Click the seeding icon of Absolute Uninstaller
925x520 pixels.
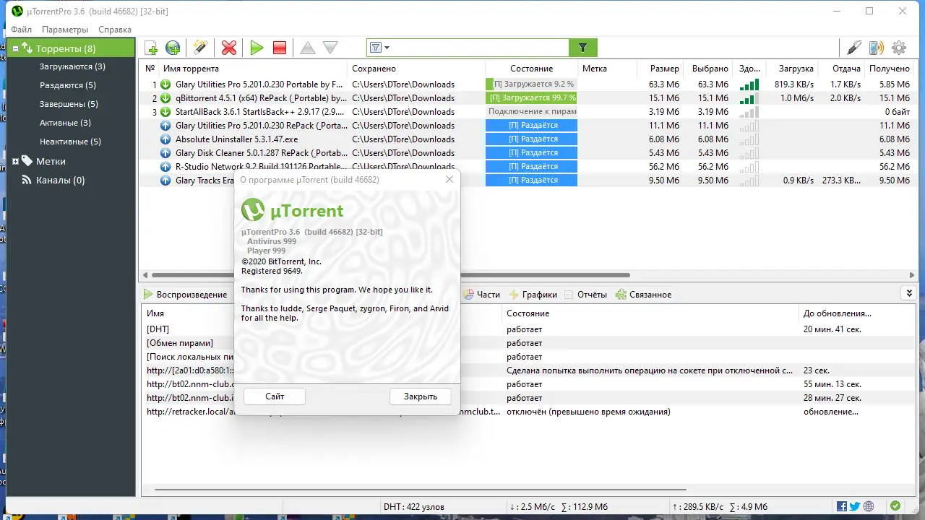165,139
